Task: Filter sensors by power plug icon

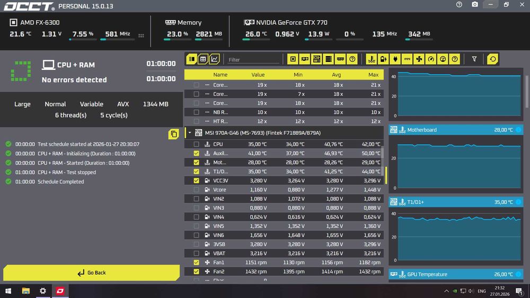Action: tap(395, 59)
